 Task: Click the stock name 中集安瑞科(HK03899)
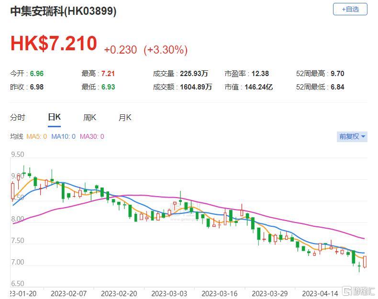pyautogui.click(x=64, y=11)
